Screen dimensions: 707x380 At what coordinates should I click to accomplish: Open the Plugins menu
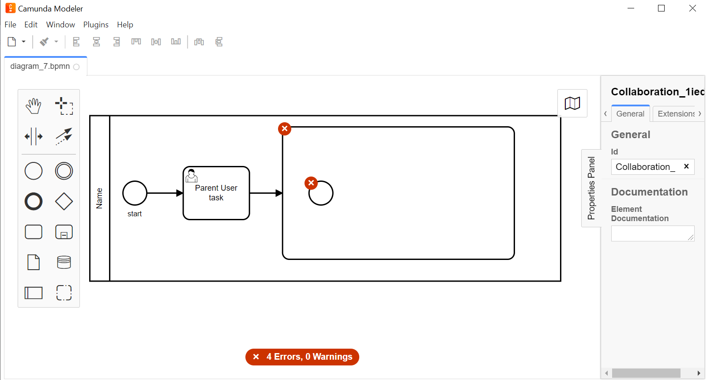(x=96, y=25)
